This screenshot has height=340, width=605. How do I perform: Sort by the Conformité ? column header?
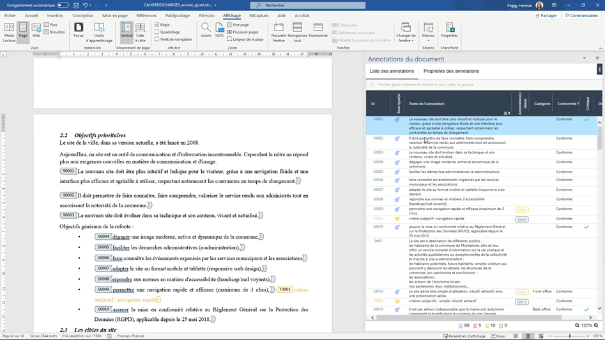pos(568,103)
